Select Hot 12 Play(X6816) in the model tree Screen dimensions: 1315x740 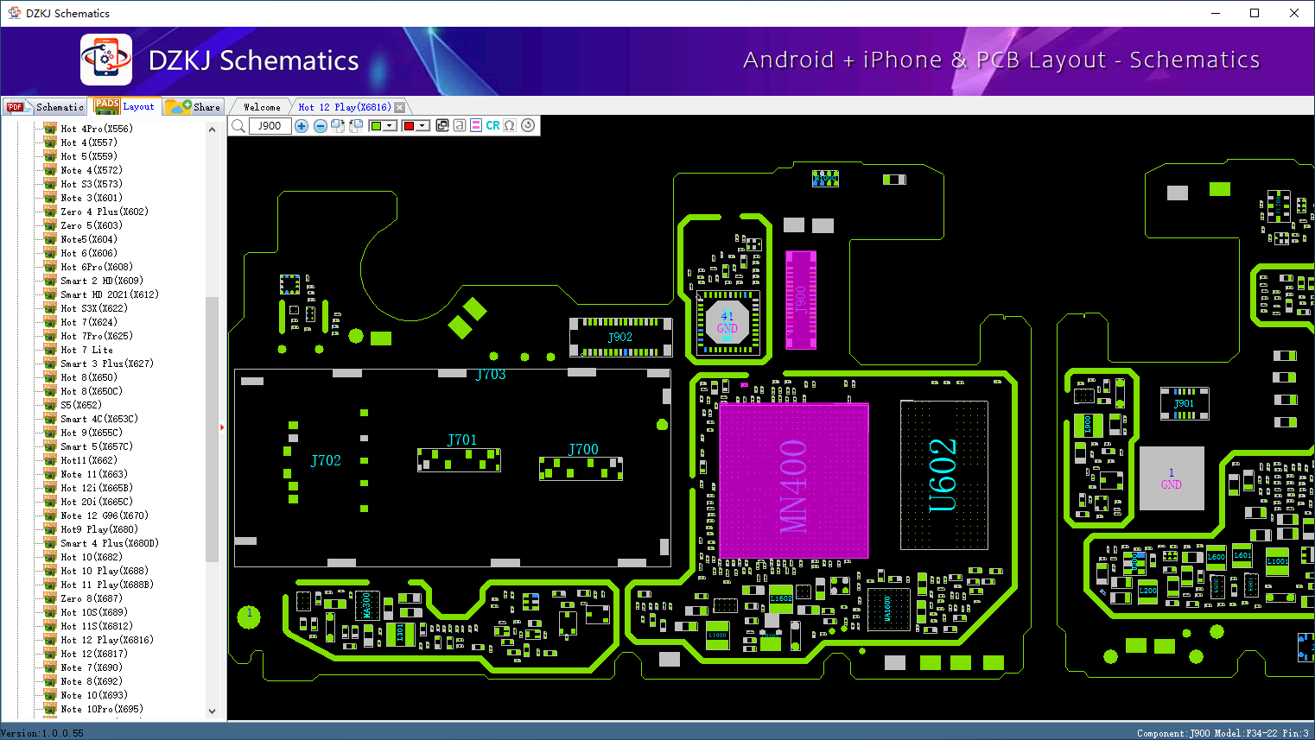107,640
